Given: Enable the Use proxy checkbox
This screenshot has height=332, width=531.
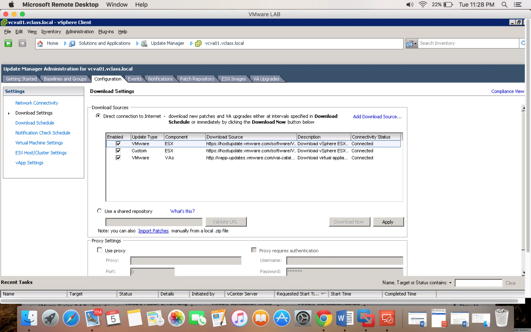Looking at the screenshot, I should point(100,250).
